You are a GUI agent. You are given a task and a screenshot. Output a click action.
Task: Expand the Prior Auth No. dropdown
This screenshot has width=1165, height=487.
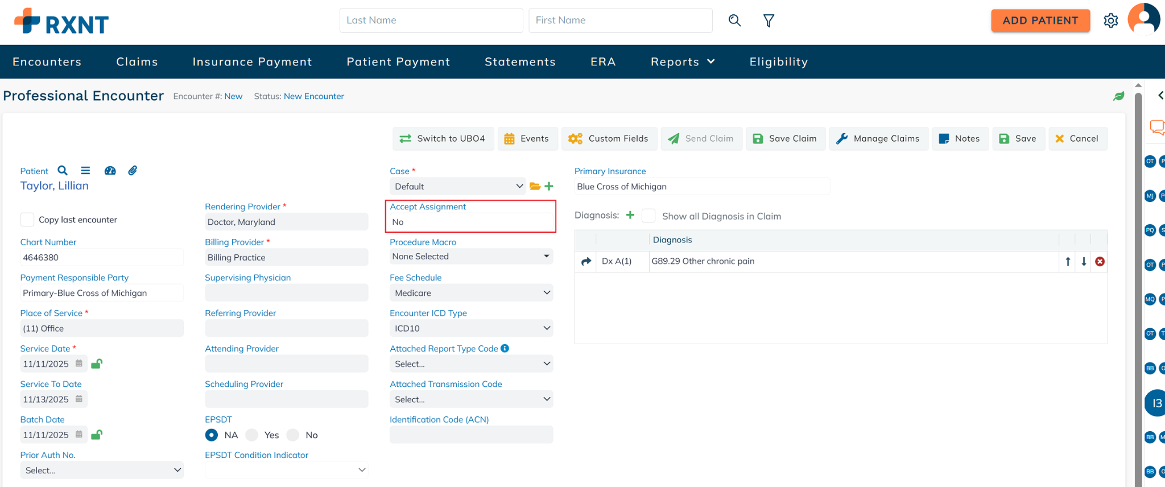point(102,471)
